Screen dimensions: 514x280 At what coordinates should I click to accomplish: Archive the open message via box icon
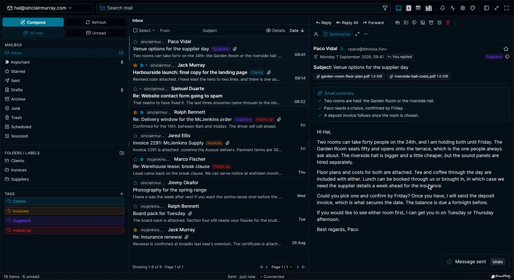pyautogui.click(x=431, y=23)
